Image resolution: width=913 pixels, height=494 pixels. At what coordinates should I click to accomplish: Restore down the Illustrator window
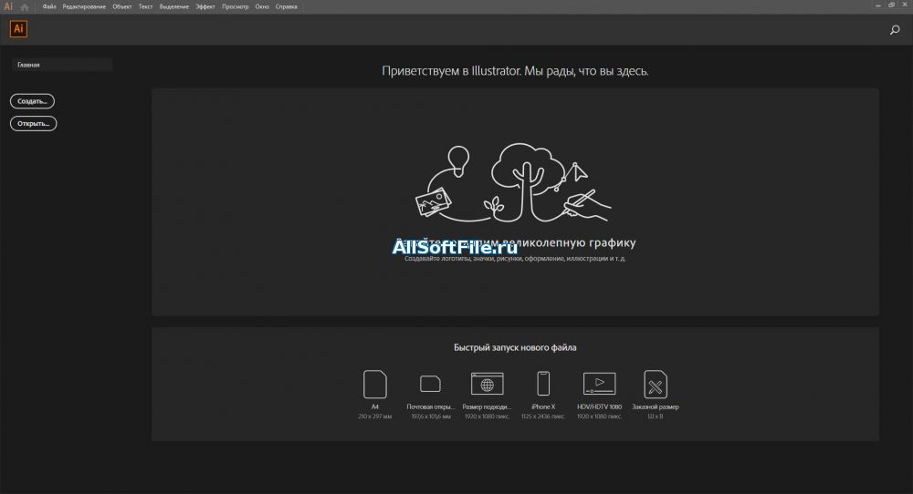(x=891, y=5)
